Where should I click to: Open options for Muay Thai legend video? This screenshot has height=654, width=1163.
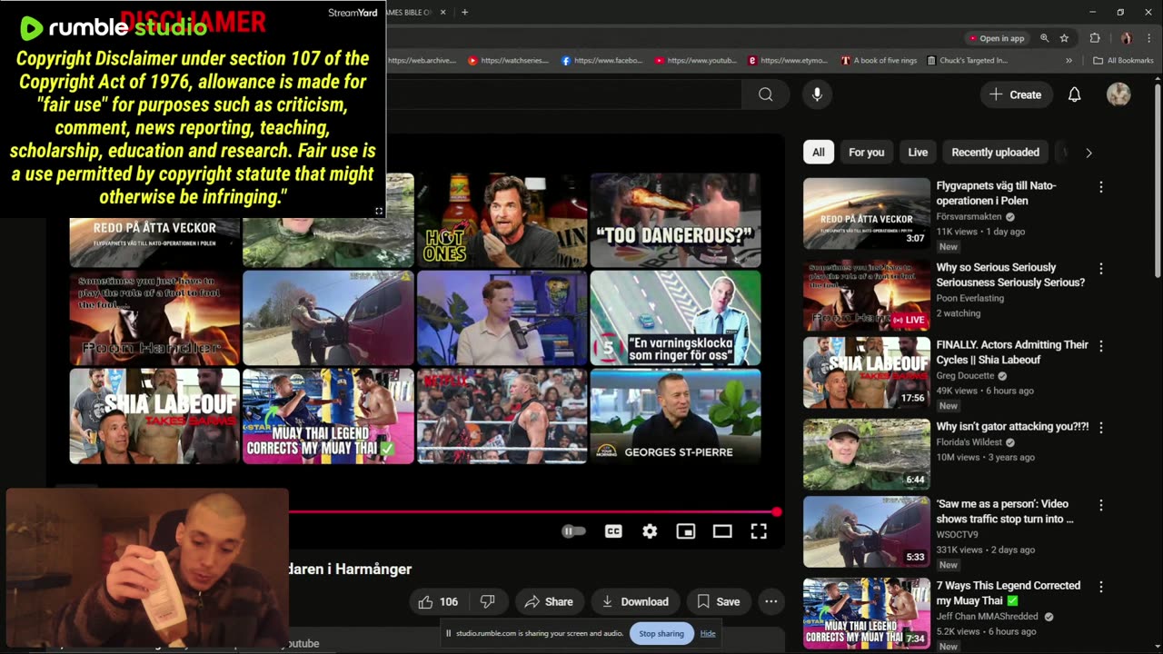(1101, 587)
